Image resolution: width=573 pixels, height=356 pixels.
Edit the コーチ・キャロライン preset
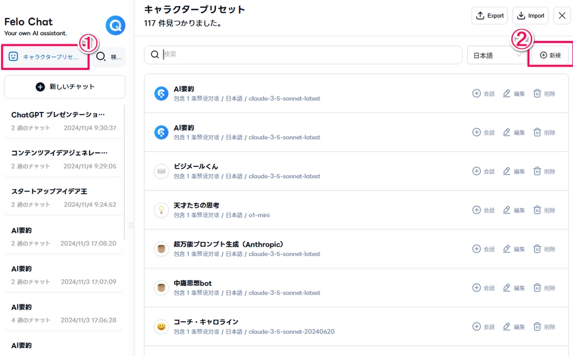pos(514,327)
